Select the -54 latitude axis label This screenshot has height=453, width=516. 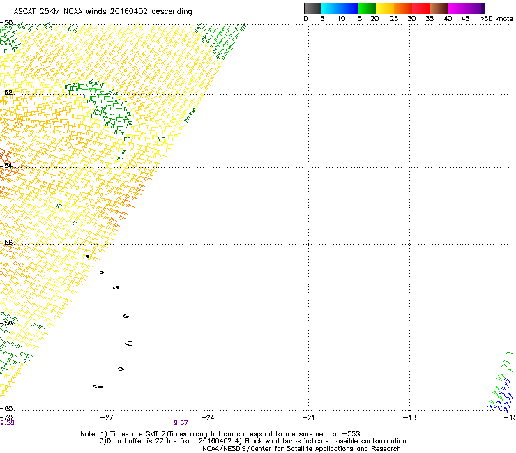coord(6,165)
